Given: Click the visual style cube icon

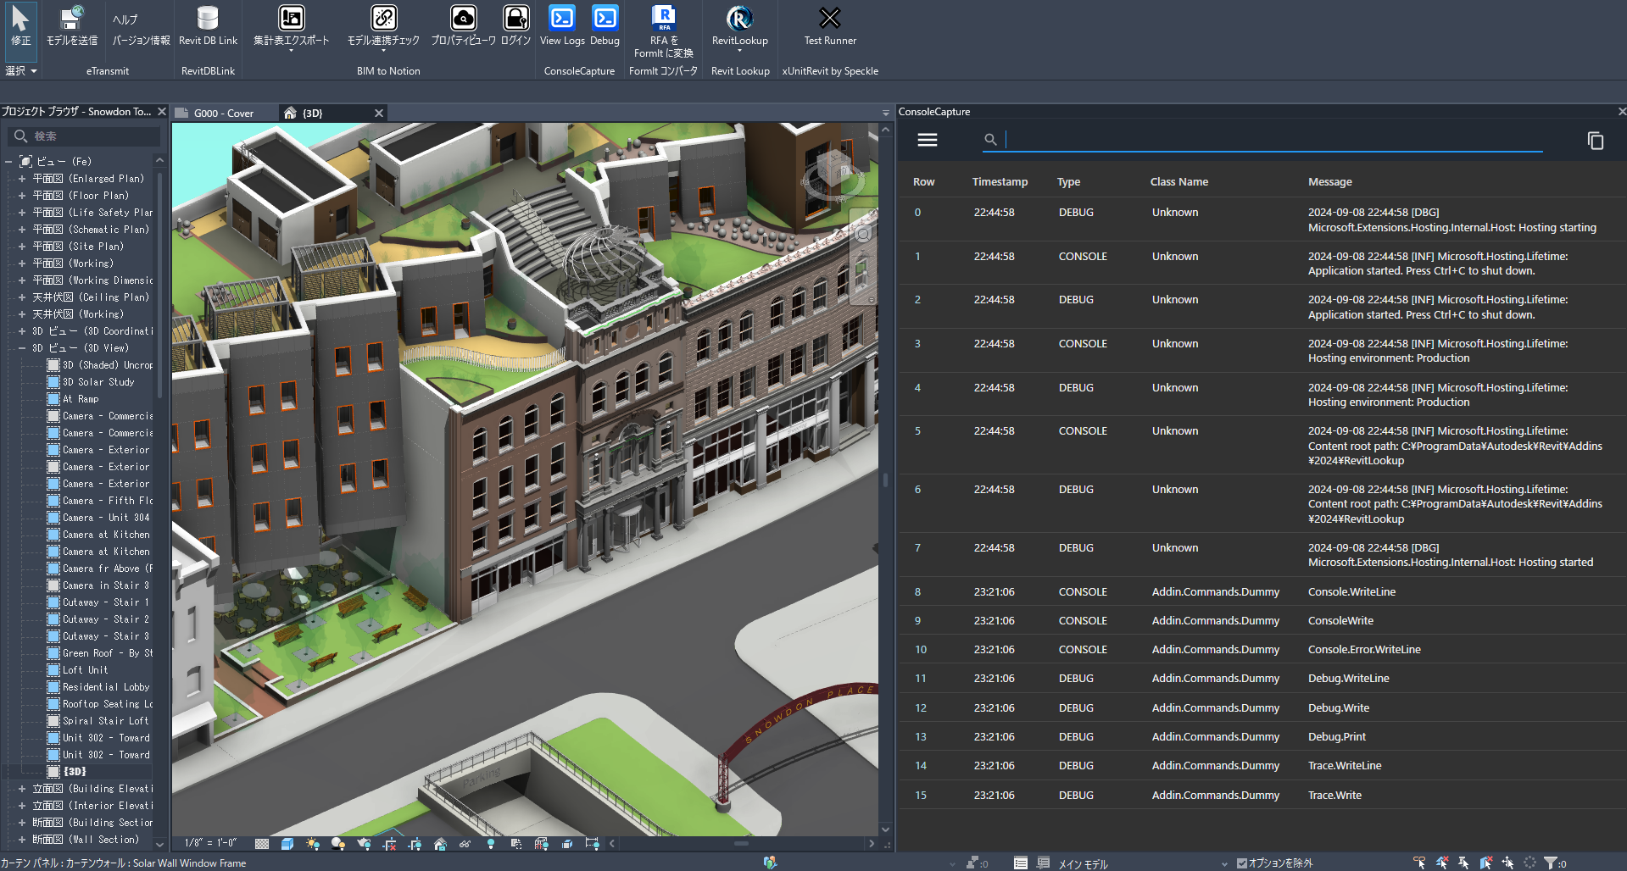Looking at the screenshot, I should tap(287, 844).
